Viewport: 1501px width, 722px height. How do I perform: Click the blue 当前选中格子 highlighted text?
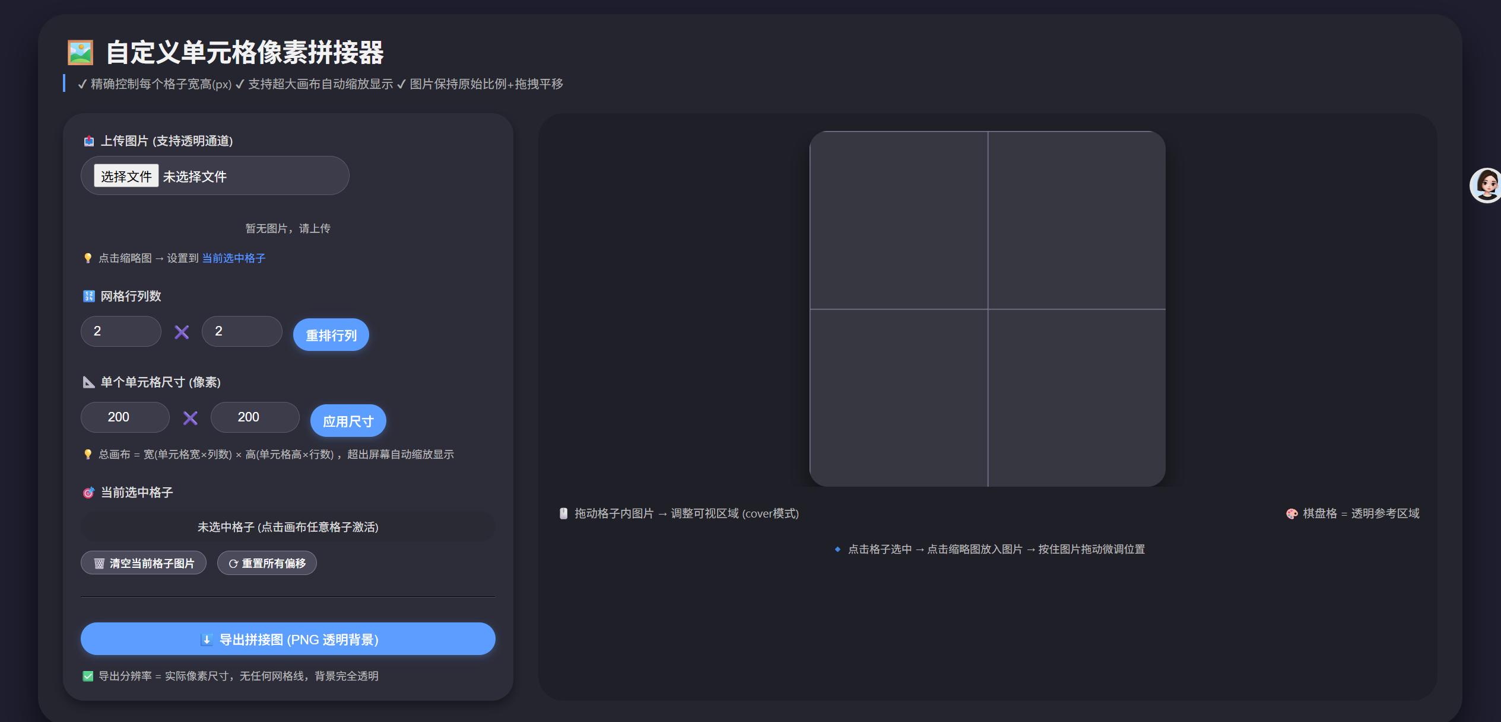point(234,258)
